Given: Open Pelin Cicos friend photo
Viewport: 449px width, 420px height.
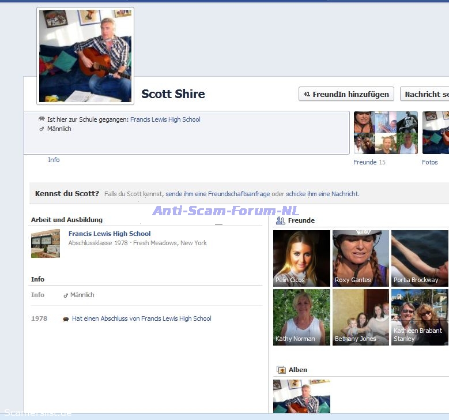Looking at the screenshot, I should pos(301,258).
